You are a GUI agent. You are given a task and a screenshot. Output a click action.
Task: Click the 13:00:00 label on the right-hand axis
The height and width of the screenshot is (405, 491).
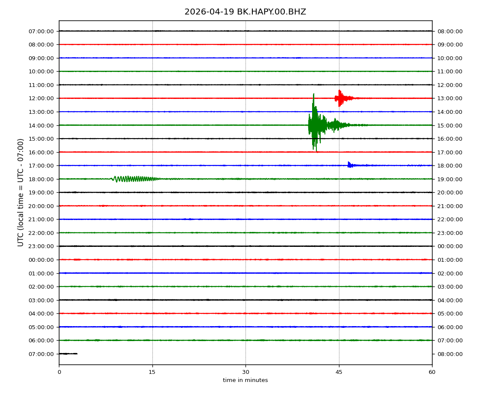[450, 98]
